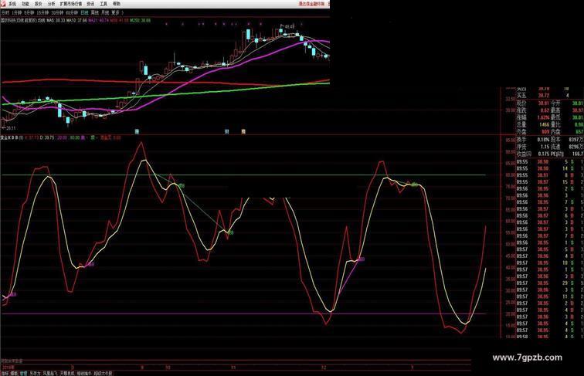Switch to 60分钟 chart period
The height and width of the screenshot is (376, 584).
(72, 13)
